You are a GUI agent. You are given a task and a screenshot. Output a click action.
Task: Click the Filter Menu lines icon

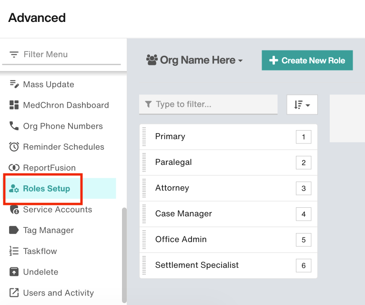click(14, 54)
